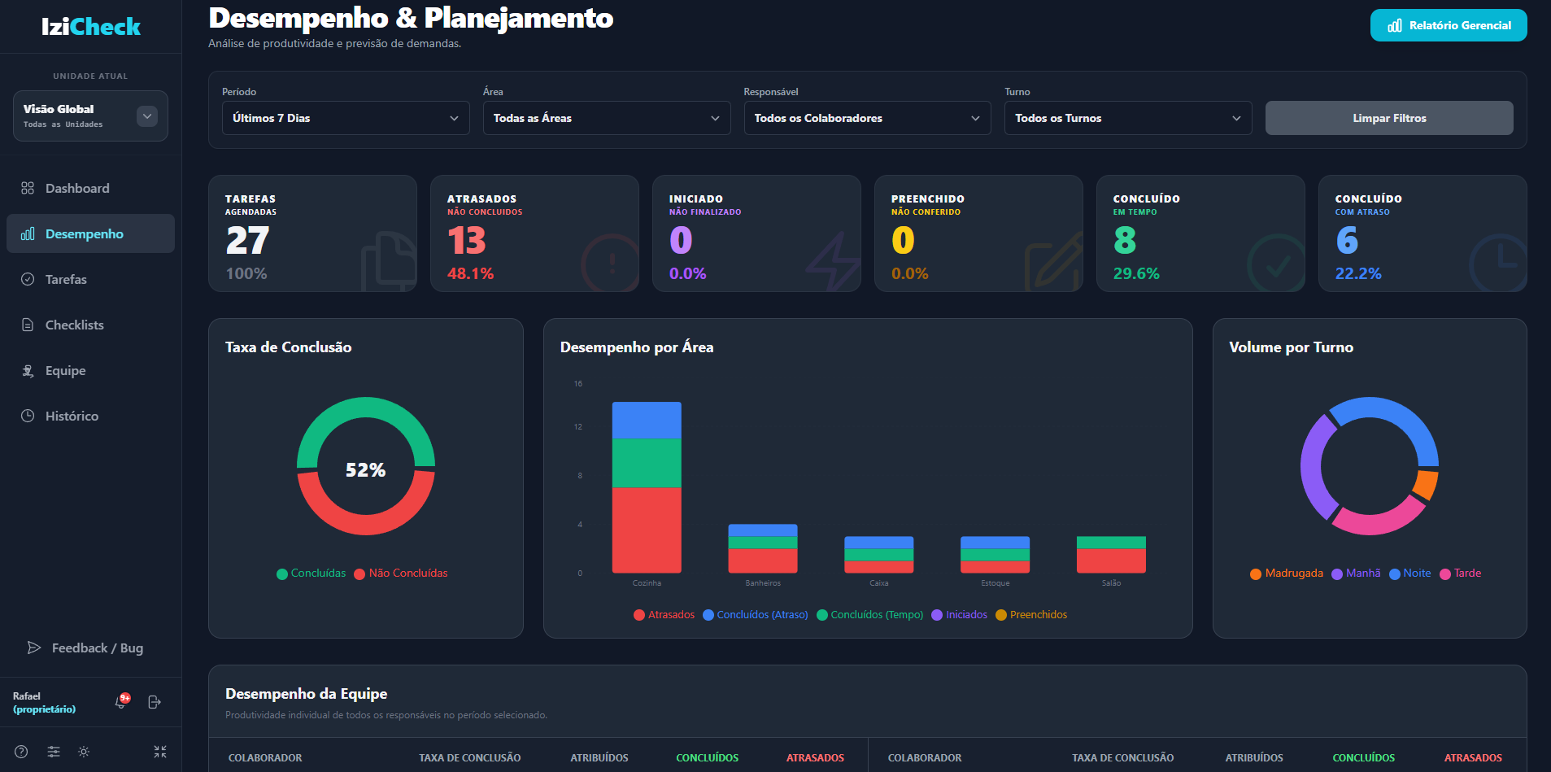This screenshot has width=1551, height=772.
Task: Click clock icon on Concluído Com Atraso card
Action: tap(1499, 263)
